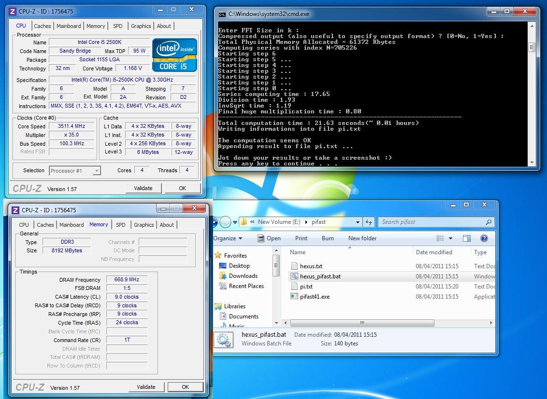This screenshot has height=399, width=547.
Task: Open Explorer help question mark icon
Action: pyautogui.click(x=484, y=238)
